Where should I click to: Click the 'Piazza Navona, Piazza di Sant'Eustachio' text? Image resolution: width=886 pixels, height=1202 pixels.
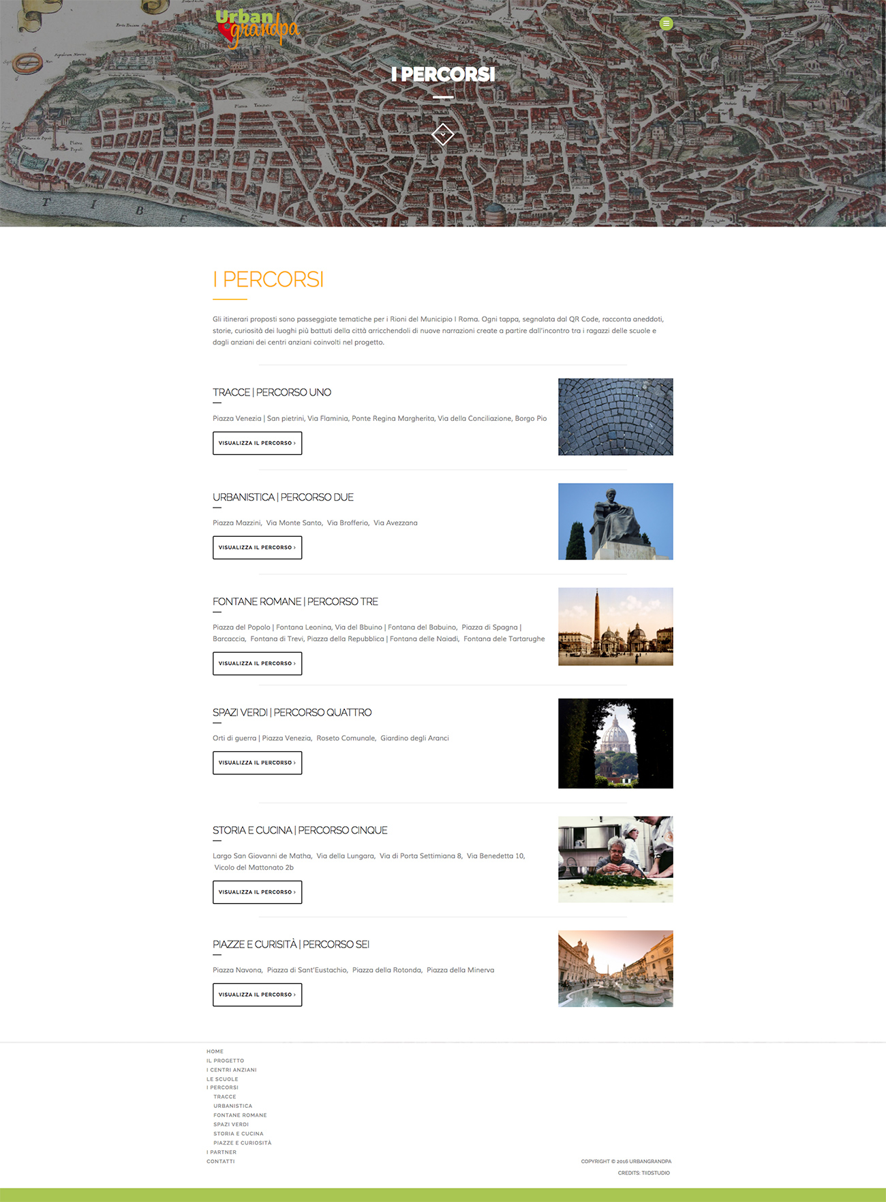tap(353, 970)
